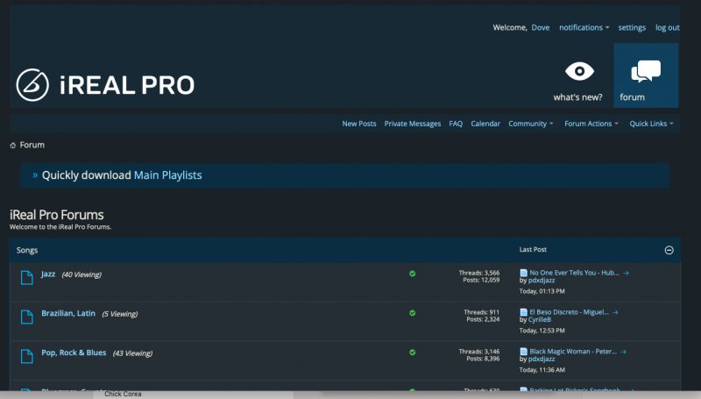The height and width of the screenshot is (399, 701).
Task: Click Chick Corea text at the bottom
Action: pos(123,394)
